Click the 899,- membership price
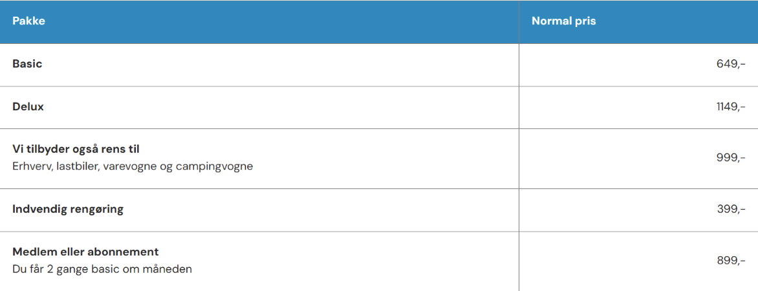The height and width of the screenshot is (291, 758). pyautogui.click(x=731, y=260)
